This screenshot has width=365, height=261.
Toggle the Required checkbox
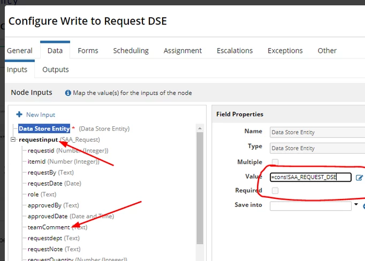click(x=275, y=190)
